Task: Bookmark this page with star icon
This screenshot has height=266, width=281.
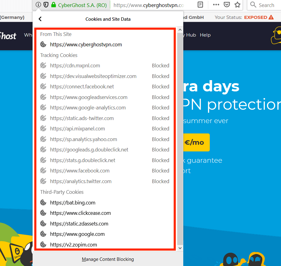Action: click(x=237, y=5)
